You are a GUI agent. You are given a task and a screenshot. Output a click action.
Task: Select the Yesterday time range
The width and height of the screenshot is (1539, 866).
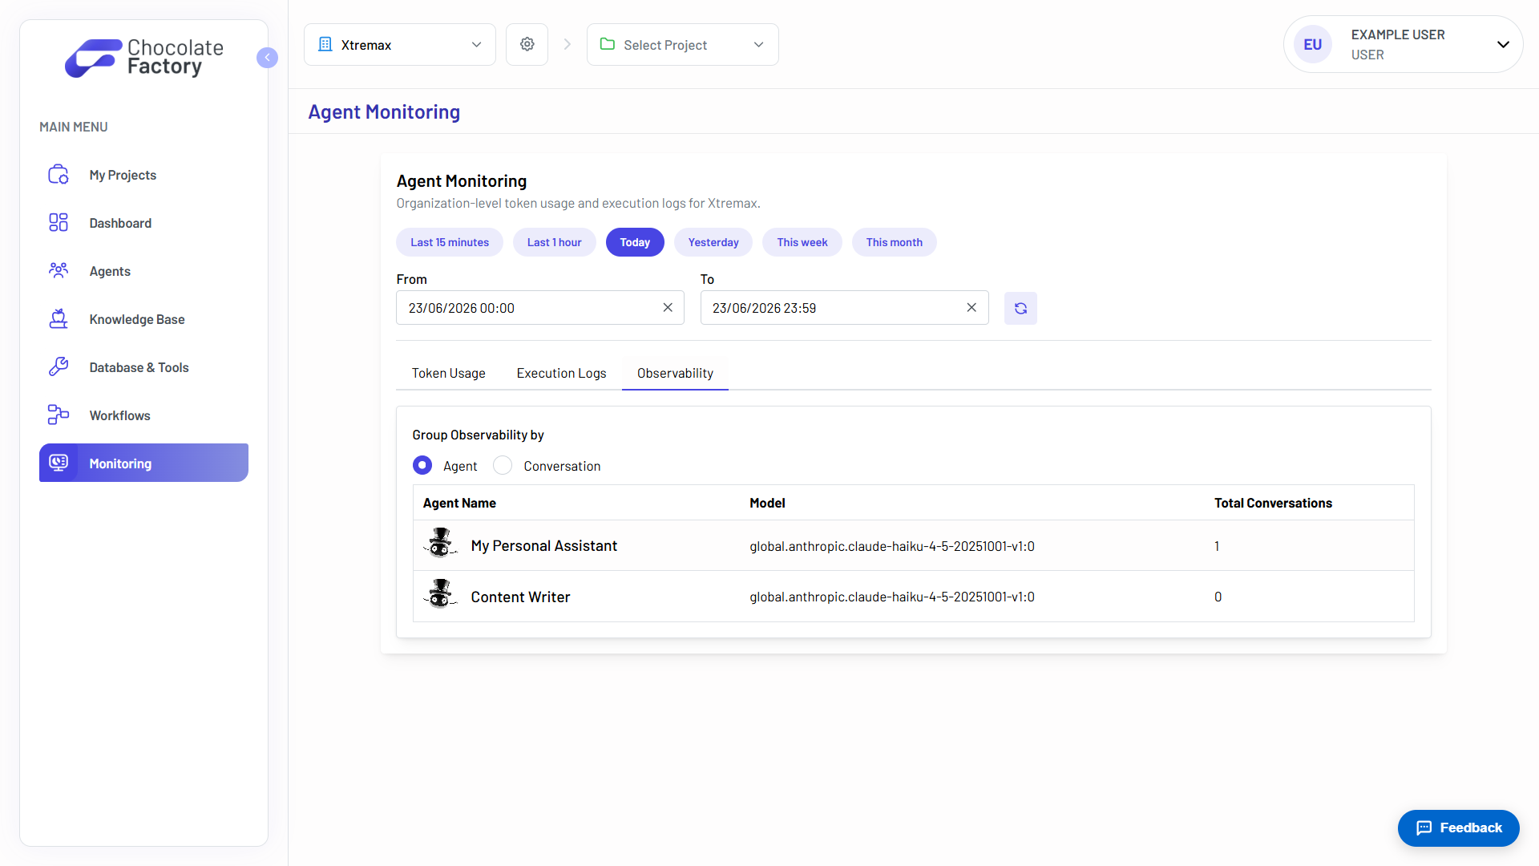pyautogui.click(x=713, y=242)
